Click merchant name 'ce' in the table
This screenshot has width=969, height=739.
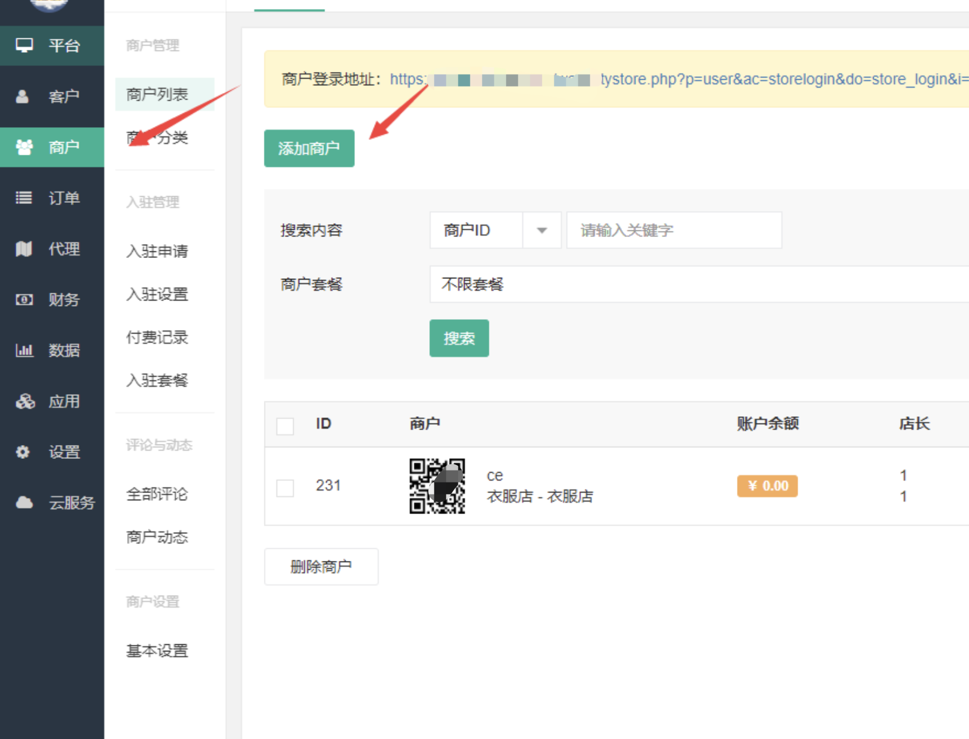(x=495, y=476)
